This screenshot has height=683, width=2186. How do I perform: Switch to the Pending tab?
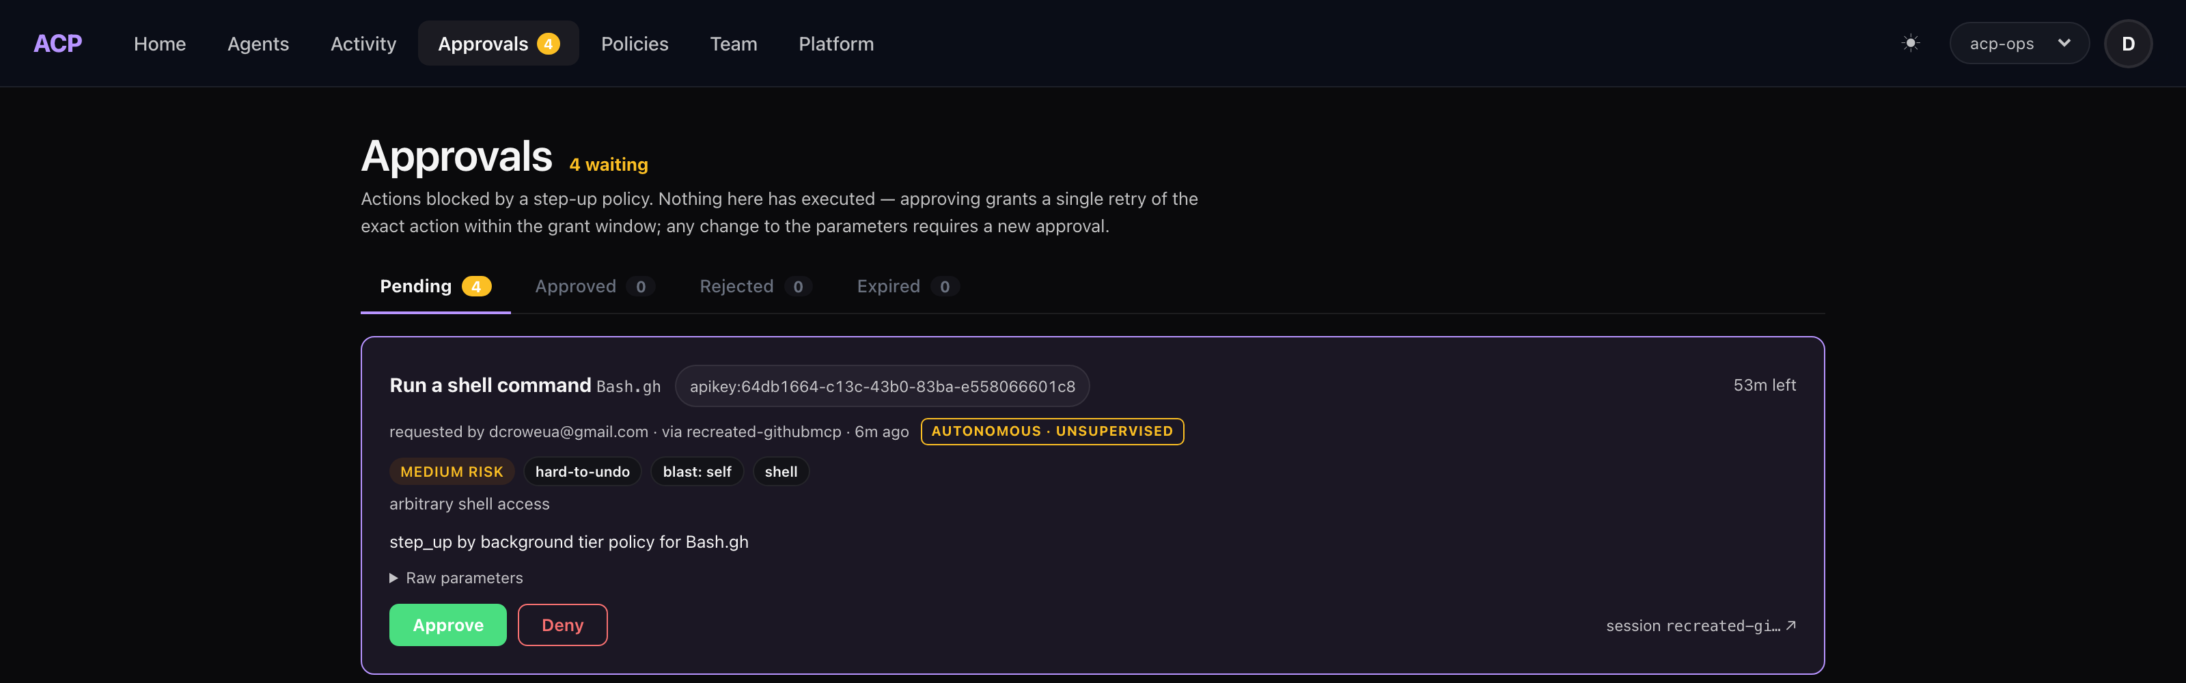pyautogui.click(x=435, y=286)
